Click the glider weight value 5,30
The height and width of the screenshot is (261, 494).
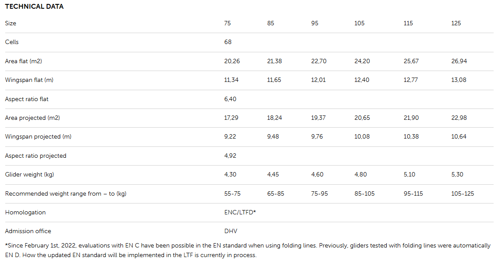pyautogui.click(x=457, y=174)
